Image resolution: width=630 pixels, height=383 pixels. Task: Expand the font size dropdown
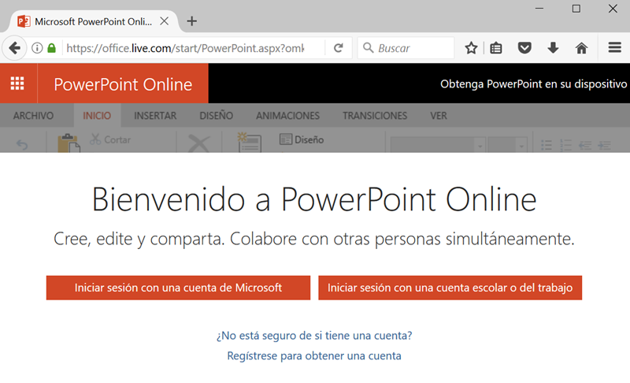point(521,146)
